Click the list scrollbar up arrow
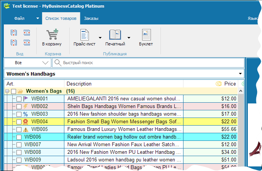 (241, 91)
